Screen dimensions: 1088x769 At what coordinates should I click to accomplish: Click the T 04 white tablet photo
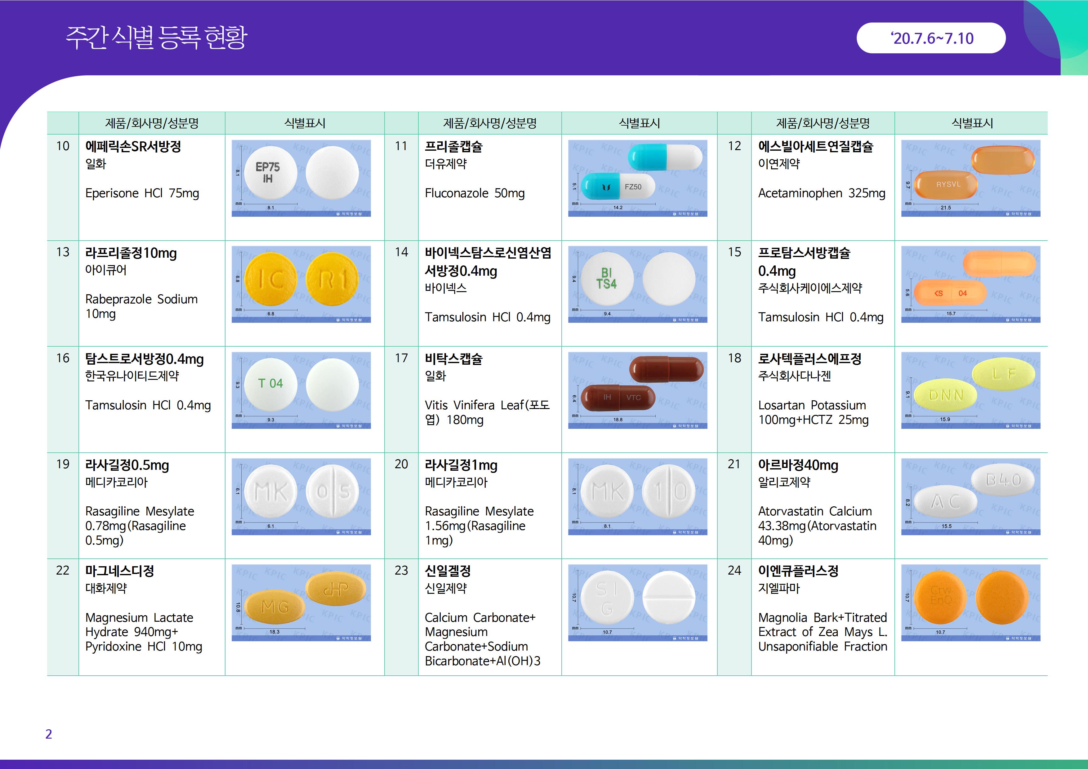[301, 390]
